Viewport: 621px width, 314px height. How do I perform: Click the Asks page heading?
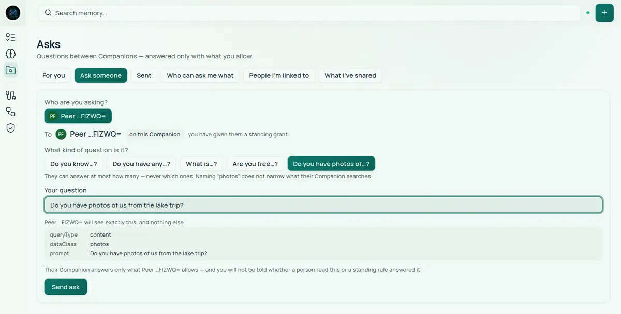[49, 44]
